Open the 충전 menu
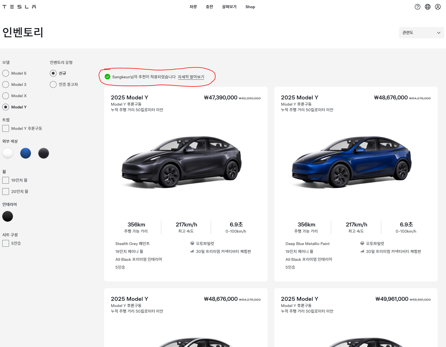 click(x=209, y=7)
